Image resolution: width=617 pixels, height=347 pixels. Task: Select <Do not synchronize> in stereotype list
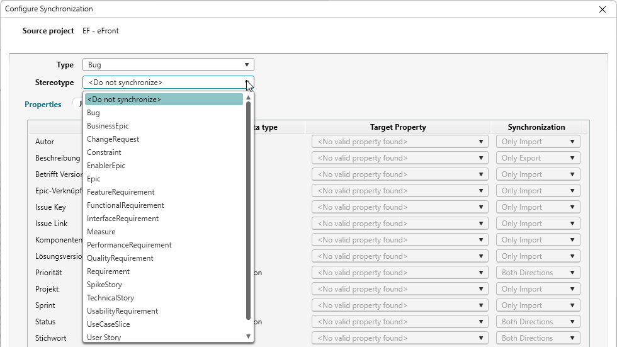(164, 100)
